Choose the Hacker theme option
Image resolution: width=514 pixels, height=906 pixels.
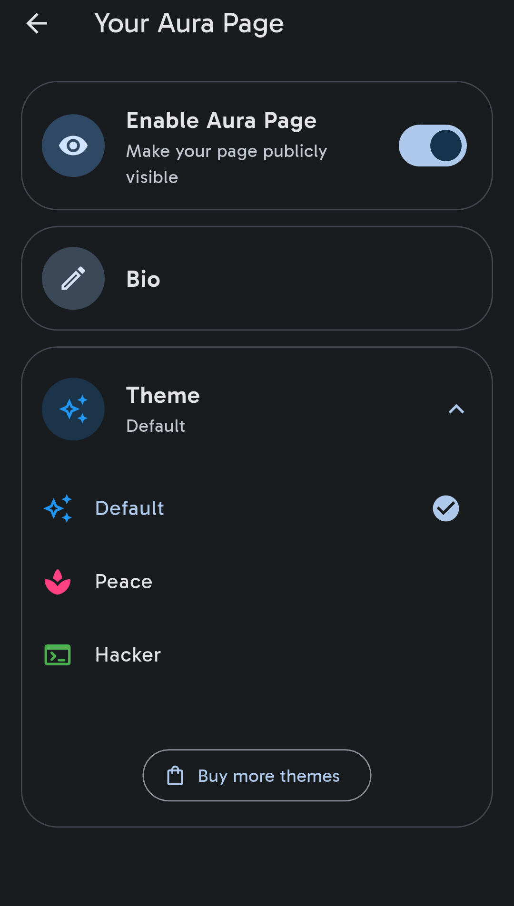pos(128,655)
